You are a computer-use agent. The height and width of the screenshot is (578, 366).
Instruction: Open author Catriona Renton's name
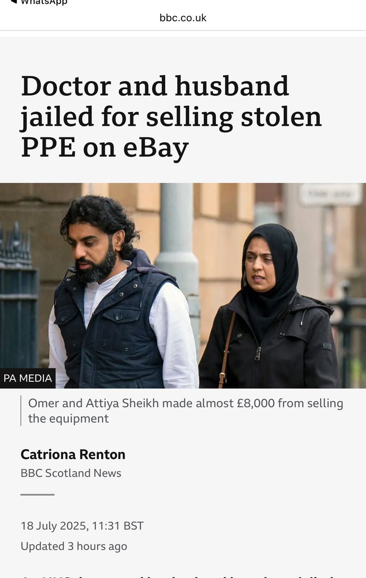coord(73,455)
